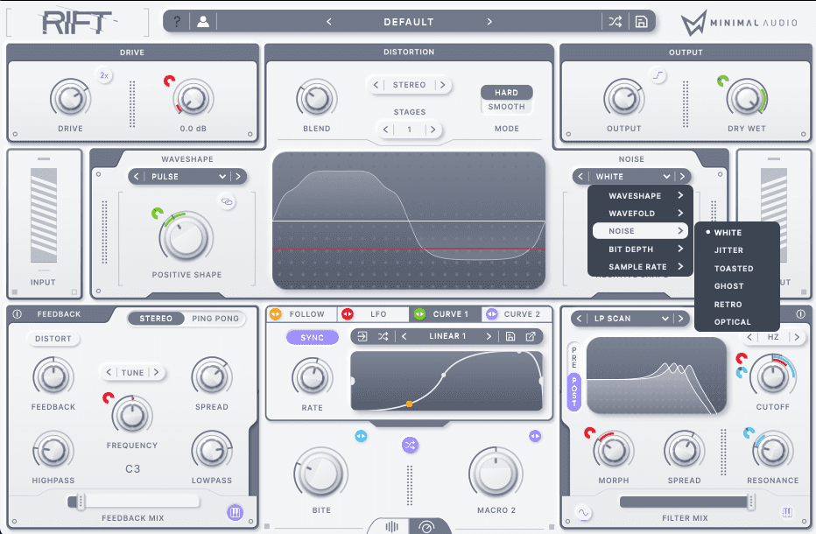Image resolution: width=816 pixels, height=534 pixels.
Task: Open curve editor with the pop-out icon
Action: click(x=531, y=336)
